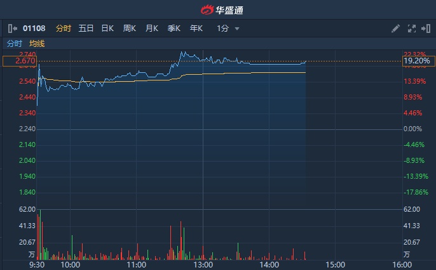Select the 日K chart tab
Image resolution: width=436 pixels, height=270 pixels.
(107, 29)
